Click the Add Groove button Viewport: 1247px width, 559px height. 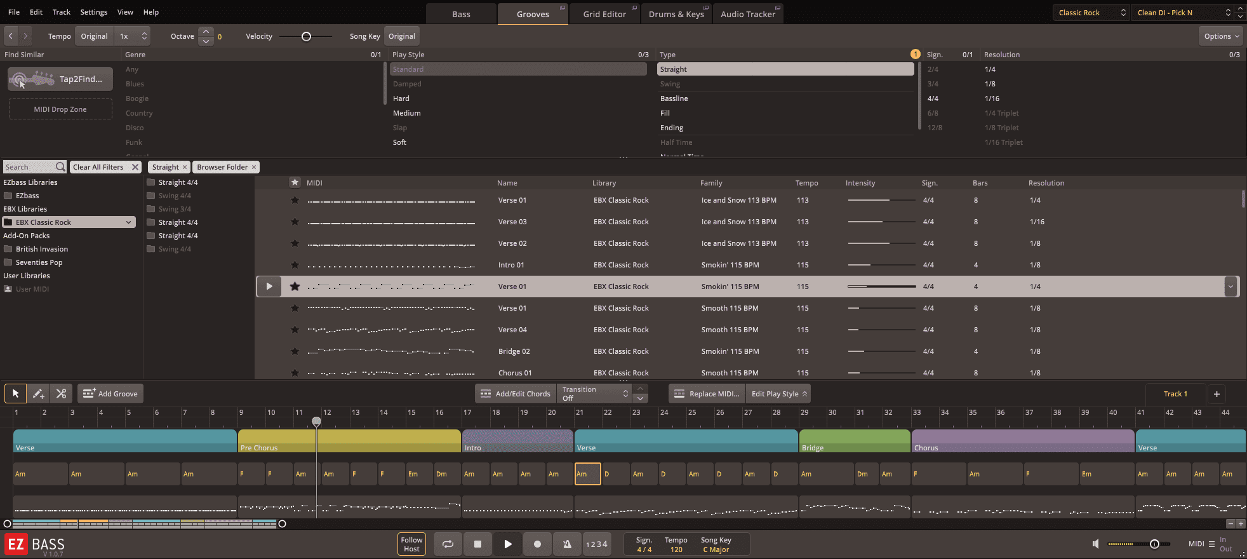tap(110, 394)
